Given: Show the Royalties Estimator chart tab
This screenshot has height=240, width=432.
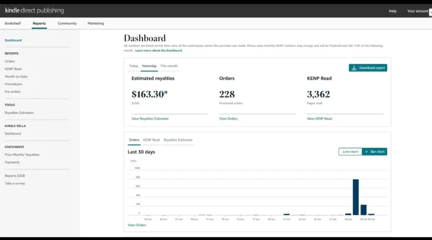Looking at the screenshot, I should coord(178,140).
